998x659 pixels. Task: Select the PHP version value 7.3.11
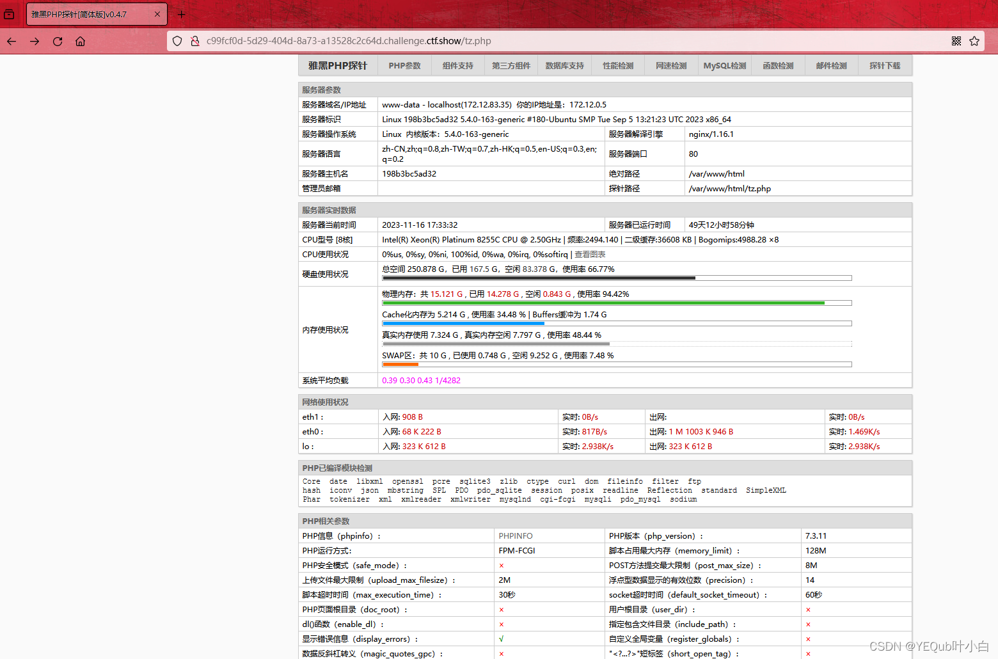[x=816, y=536]
